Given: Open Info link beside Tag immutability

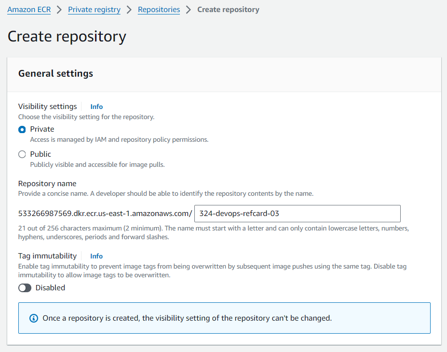Looking at the screenshot, I should click(x=96, y=256).
